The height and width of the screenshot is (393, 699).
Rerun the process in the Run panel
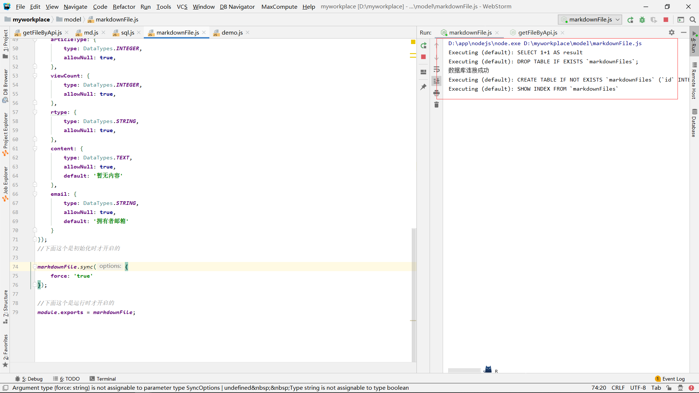point(423,45)
